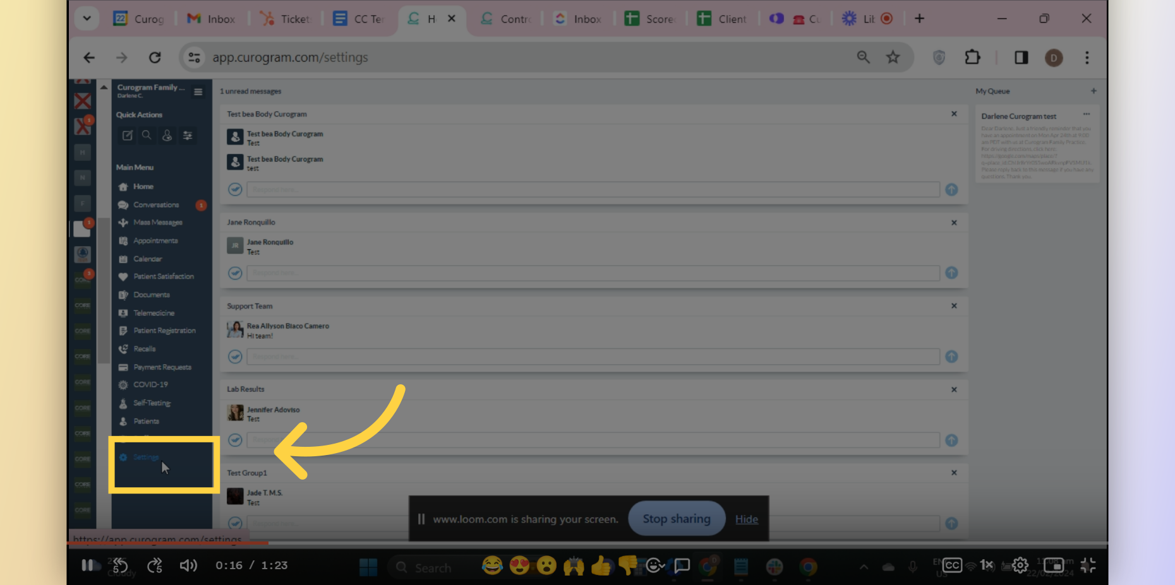Mark Support Team conversation as resolved
1175x585 pixels.
[235, 357]
